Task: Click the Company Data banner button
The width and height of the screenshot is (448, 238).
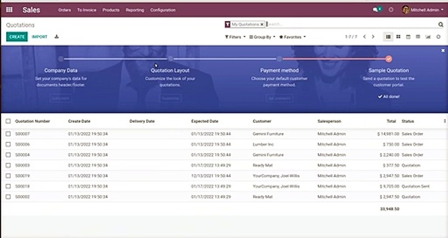Action: coord(61,98)
